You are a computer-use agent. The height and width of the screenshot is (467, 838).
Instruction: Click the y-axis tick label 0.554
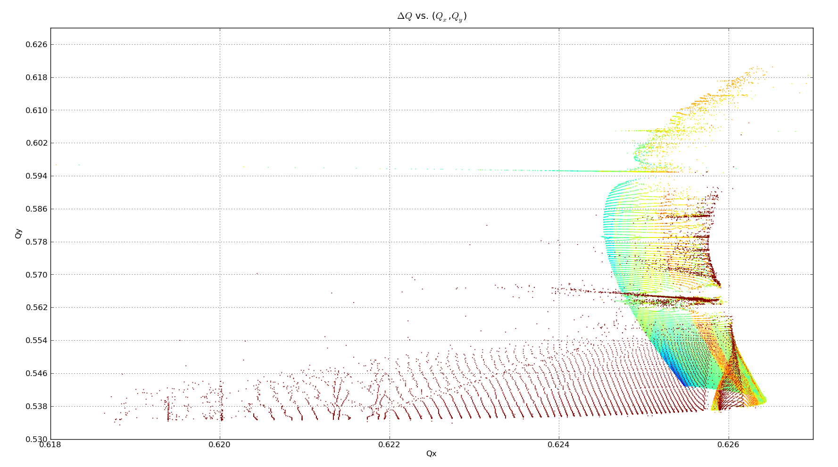[36, 341]
